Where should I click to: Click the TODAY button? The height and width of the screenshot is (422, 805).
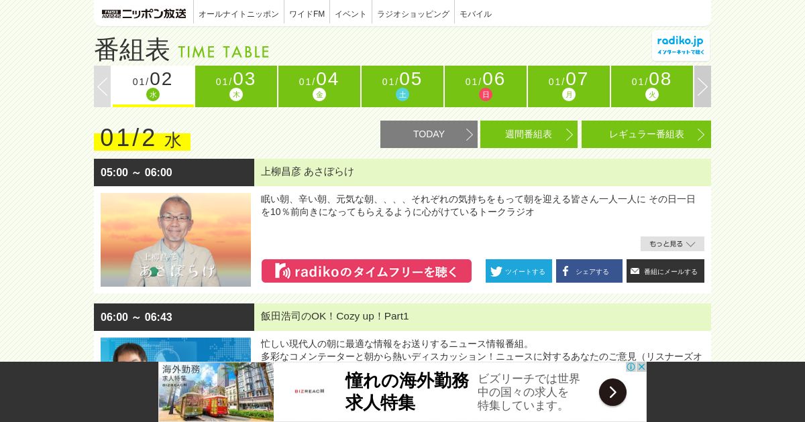(x=429, y=134)
